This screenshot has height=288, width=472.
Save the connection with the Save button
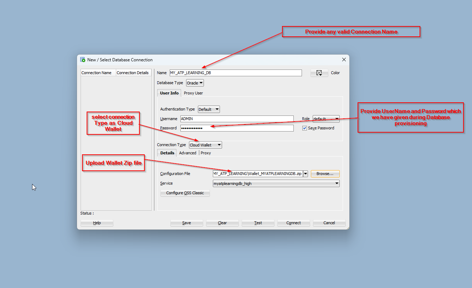click(186, 222)
